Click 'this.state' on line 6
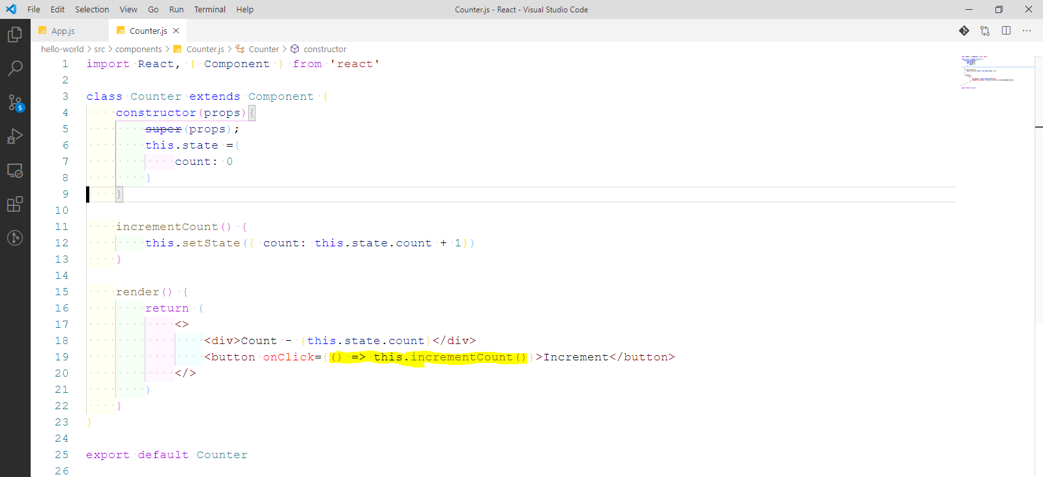The image size is (1043, 477). pyautogui.click(x=182, y=145)
